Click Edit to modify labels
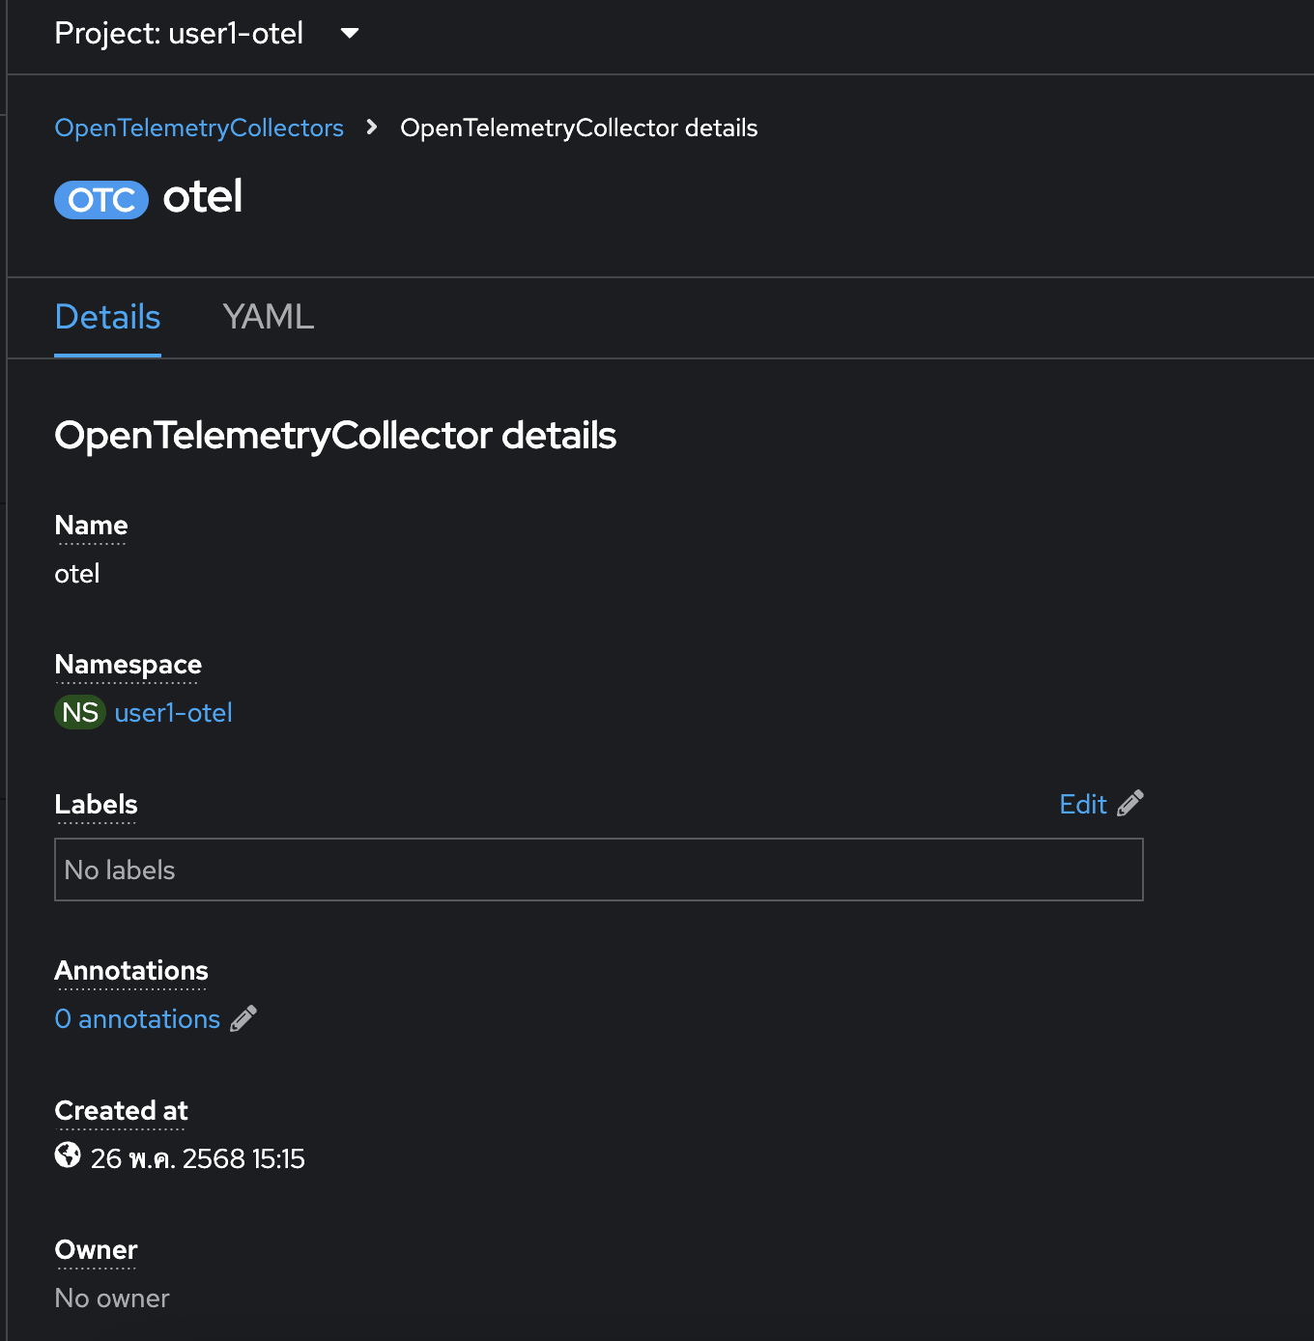1314x1341 pixels. [1083, 804]
